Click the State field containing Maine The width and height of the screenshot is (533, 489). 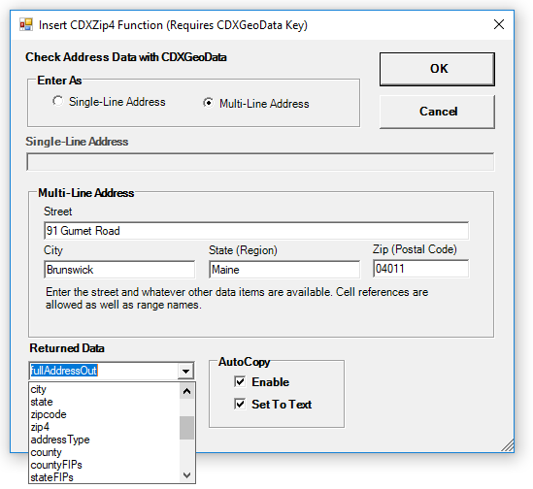click(x=284, y=270)
